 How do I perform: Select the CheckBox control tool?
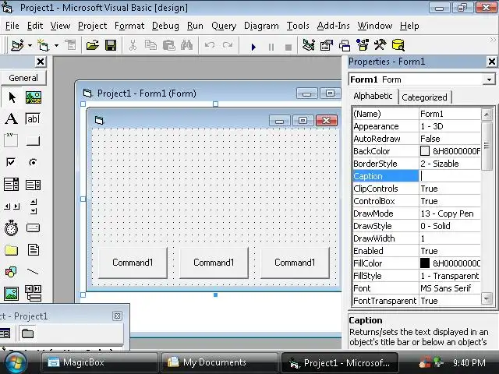11,162
